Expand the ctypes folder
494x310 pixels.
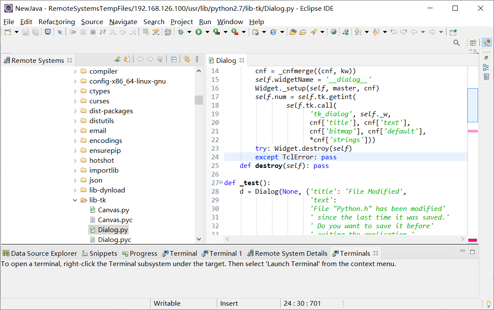click(75, 91)
